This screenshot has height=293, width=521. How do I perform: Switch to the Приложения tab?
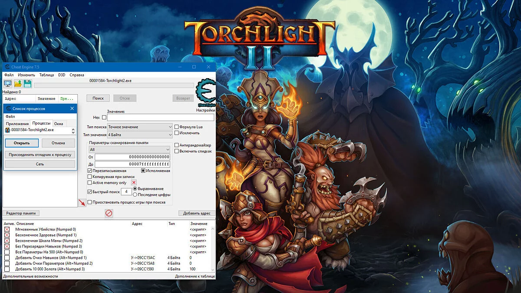17,123
